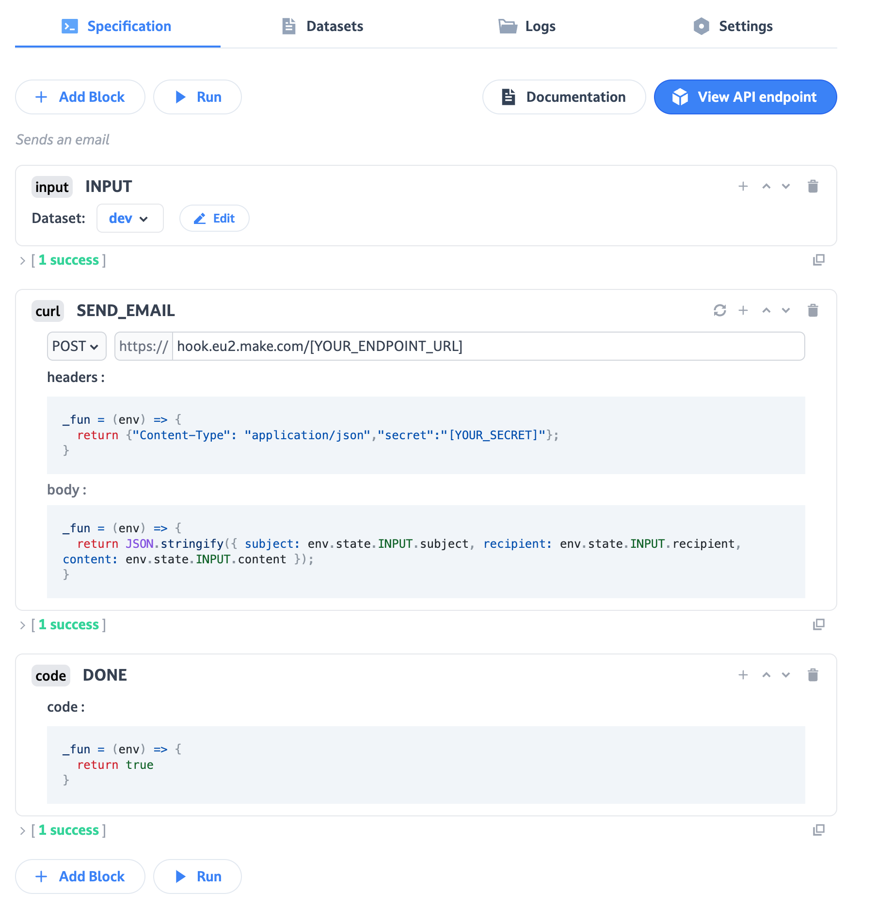Copy the SEND_EMAIL block output

point(819,624)
